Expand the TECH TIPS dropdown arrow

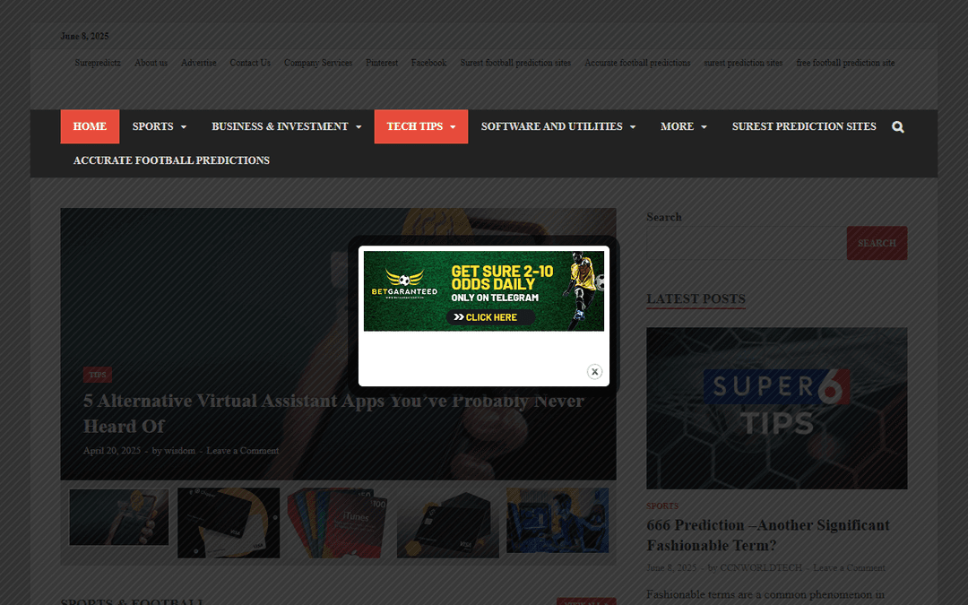tap(454, 127)
